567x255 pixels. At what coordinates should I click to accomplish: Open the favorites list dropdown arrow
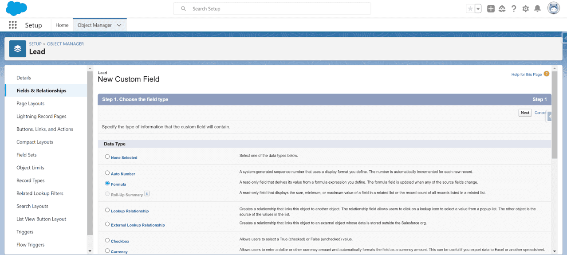point(478,9)
